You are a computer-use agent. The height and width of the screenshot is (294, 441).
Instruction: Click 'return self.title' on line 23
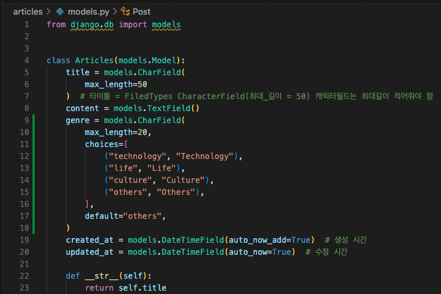coord(126,288)
